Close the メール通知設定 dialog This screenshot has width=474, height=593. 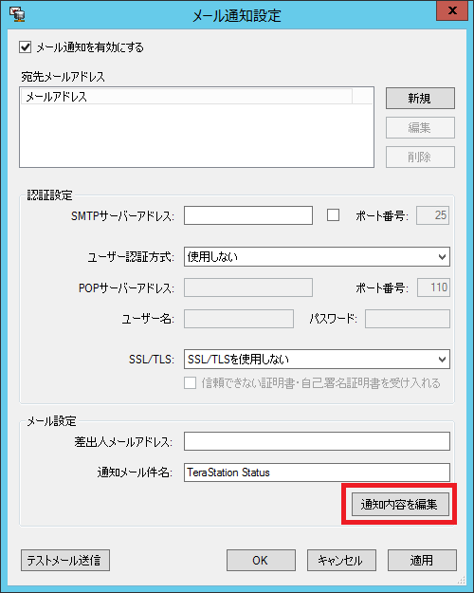[452, 11]
